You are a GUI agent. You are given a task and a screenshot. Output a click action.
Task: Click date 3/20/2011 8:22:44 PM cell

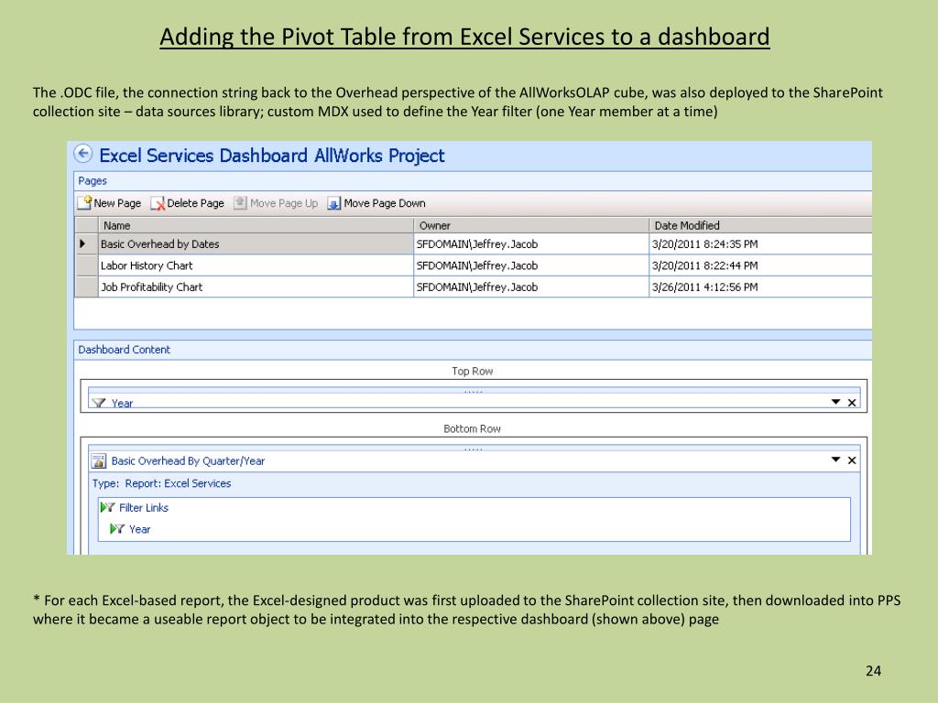point(760,265)
